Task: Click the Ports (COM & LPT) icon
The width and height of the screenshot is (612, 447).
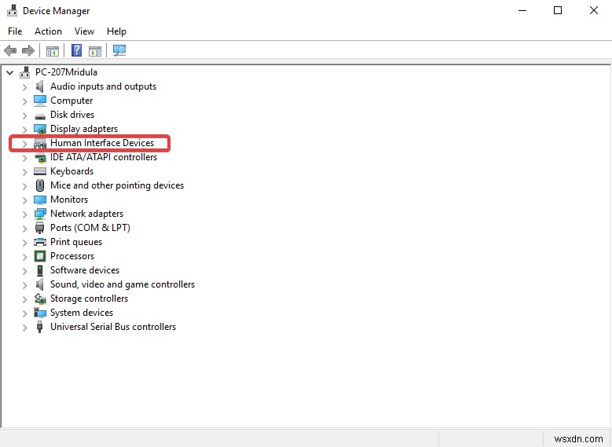Action: pos(39,228)
